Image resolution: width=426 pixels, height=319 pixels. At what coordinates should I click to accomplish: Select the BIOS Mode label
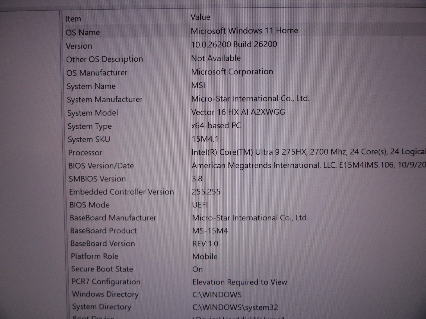89,205
